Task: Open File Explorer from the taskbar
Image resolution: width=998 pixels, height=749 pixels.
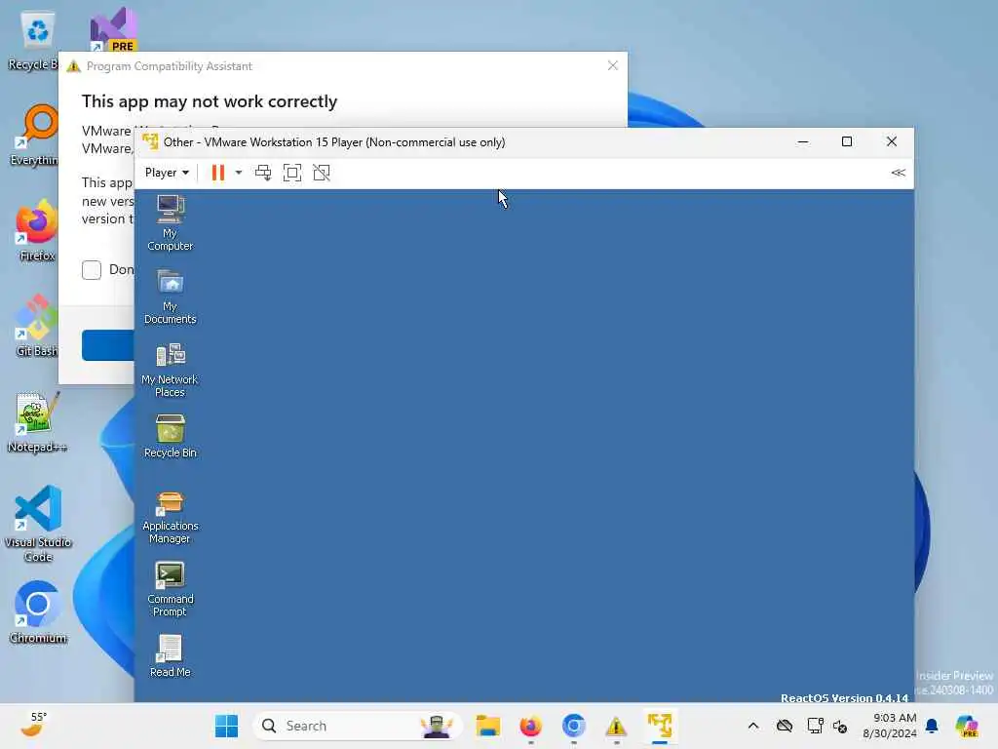Action: click(x=488, y=726)
